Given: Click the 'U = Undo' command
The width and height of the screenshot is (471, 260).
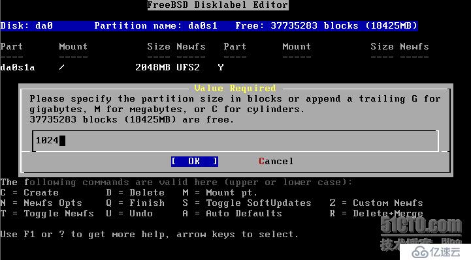Looking at the screenshot, I should click(x=129, y=213).
